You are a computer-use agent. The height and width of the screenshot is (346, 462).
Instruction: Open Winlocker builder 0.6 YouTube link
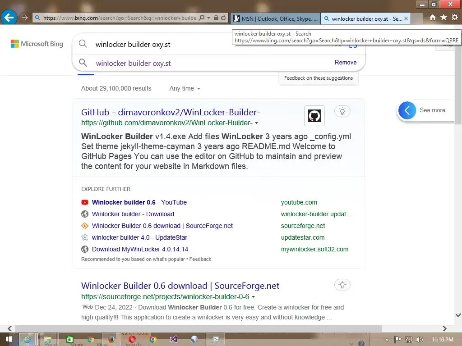tap(139, 202)
